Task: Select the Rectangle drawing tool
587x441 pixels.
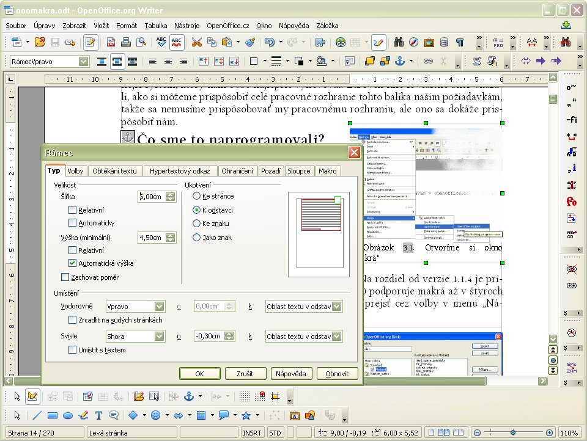Action: coord(53,415)
